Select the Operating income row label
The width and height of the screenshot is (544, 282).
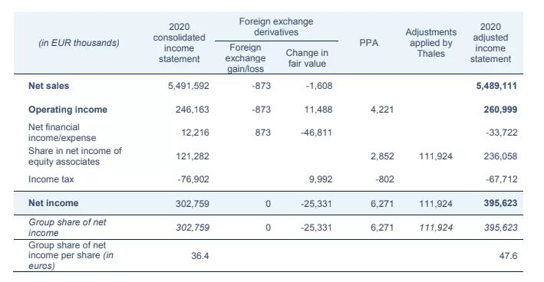tap(68, 110)
